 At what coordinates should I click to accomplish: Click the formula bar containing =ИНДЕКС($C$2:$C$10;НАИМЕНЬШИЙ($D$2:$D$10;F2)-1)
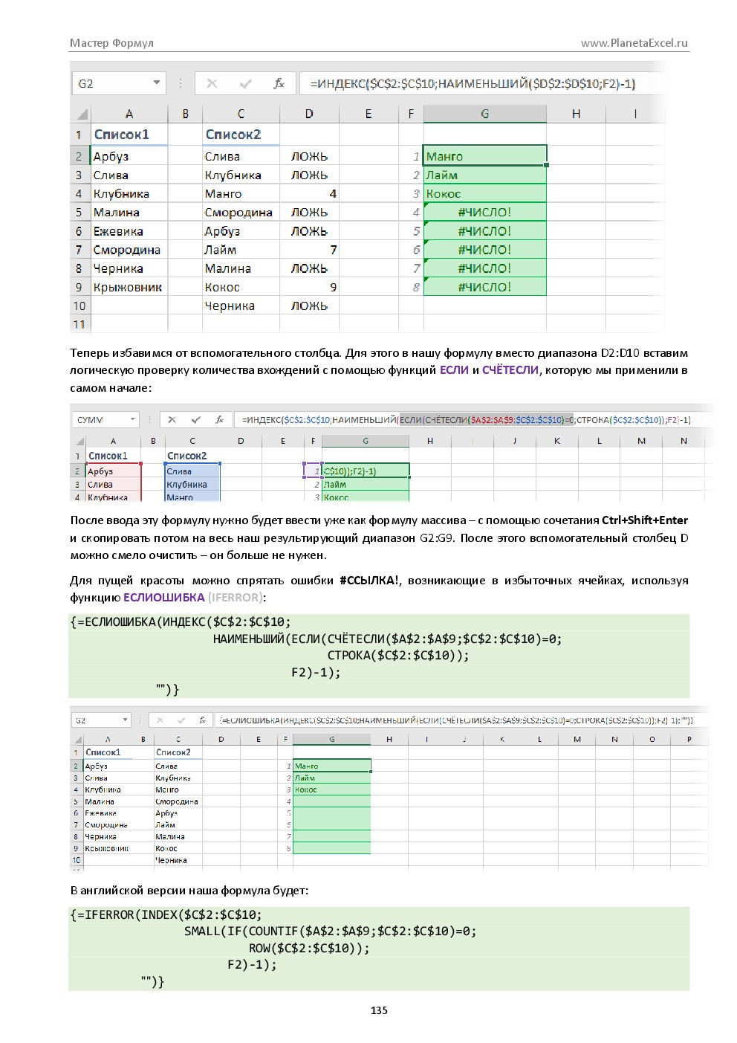point(481,83)
